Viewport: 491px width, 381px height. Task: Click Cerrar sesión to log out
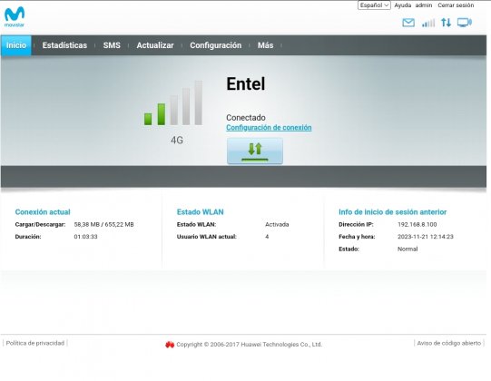tap(456, 5)
